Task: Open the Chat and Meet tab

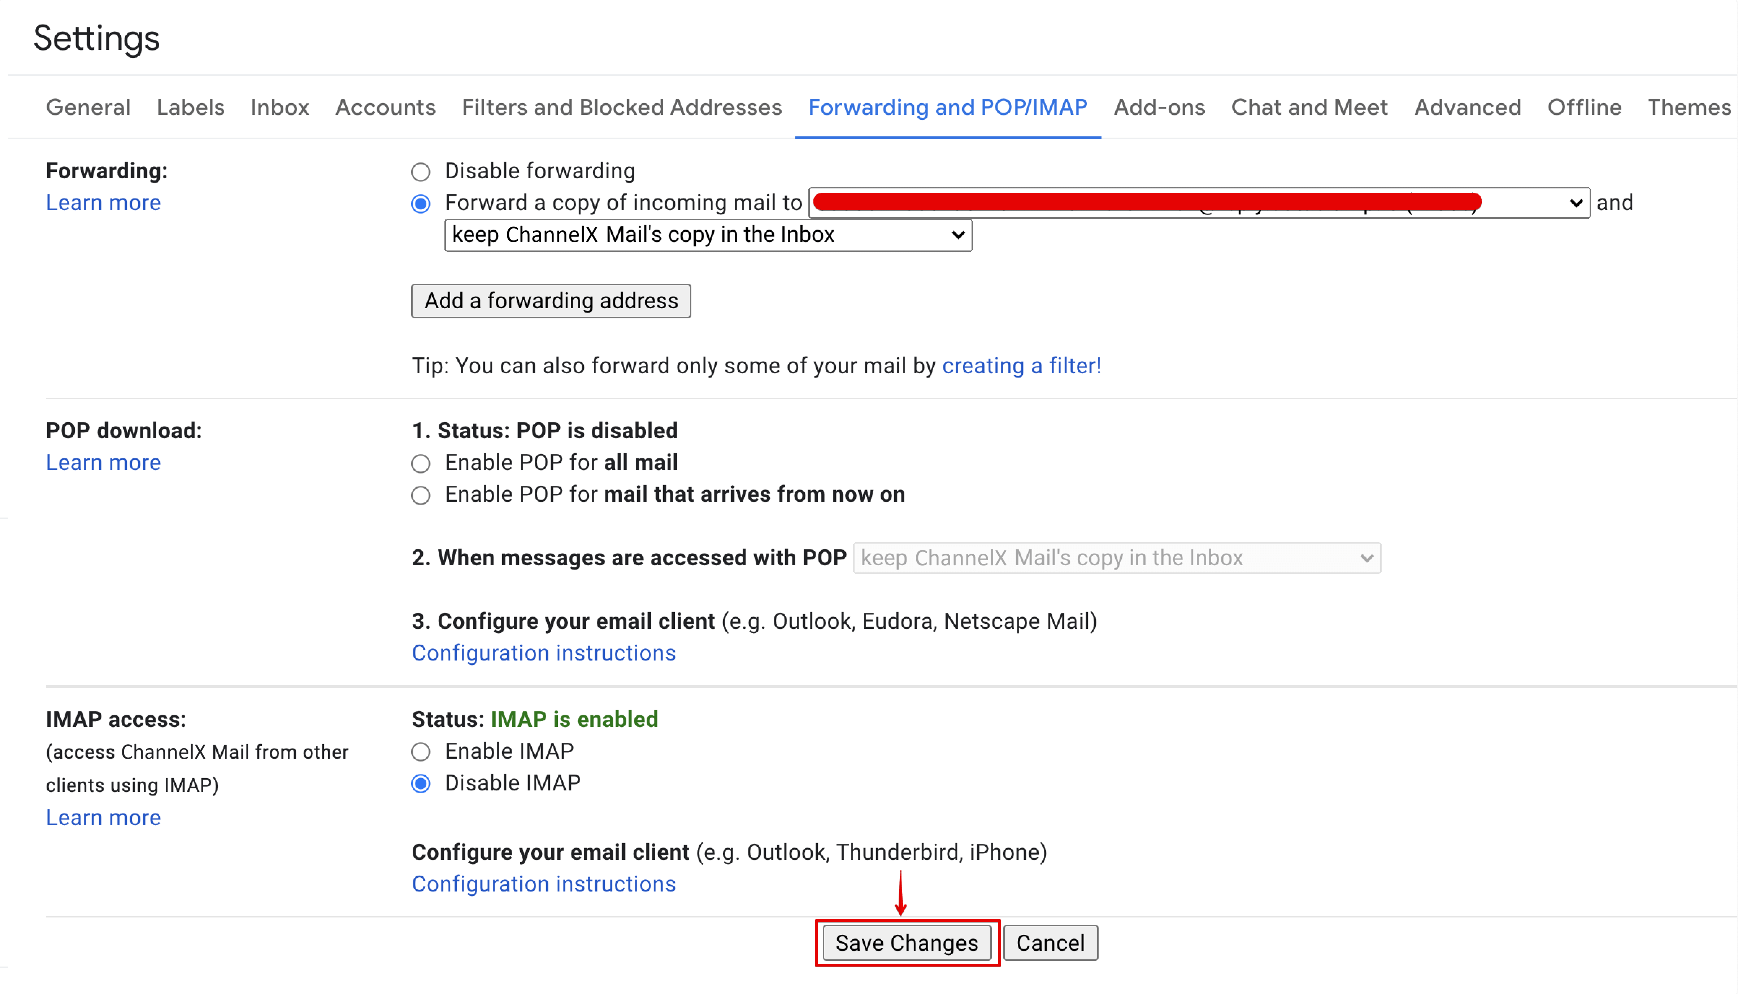Action: coord(1310,107)
